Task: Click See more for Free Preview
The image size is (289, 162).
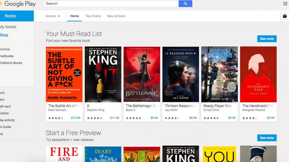Action: (x=267, y=138)
